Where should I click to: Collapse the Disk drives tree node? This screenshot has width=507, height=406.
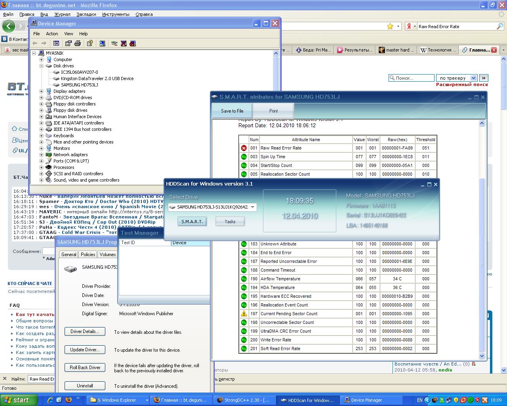click(41, 66)
